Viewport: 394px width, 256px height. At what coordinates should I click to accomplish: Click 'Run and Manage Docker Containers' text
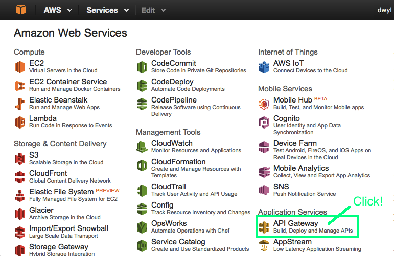click(x=75, y=89)
